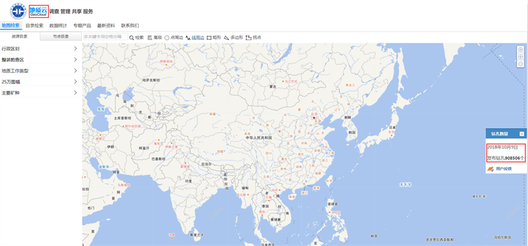Open the 数据统计 menu tab
This screenshot has height=246, width=528.
click(x=58, y=26)
